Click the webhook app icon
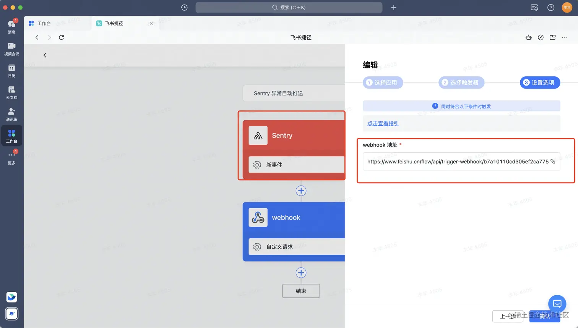The height and width of the screenshot is (328, 578). [x=258, y=218]
